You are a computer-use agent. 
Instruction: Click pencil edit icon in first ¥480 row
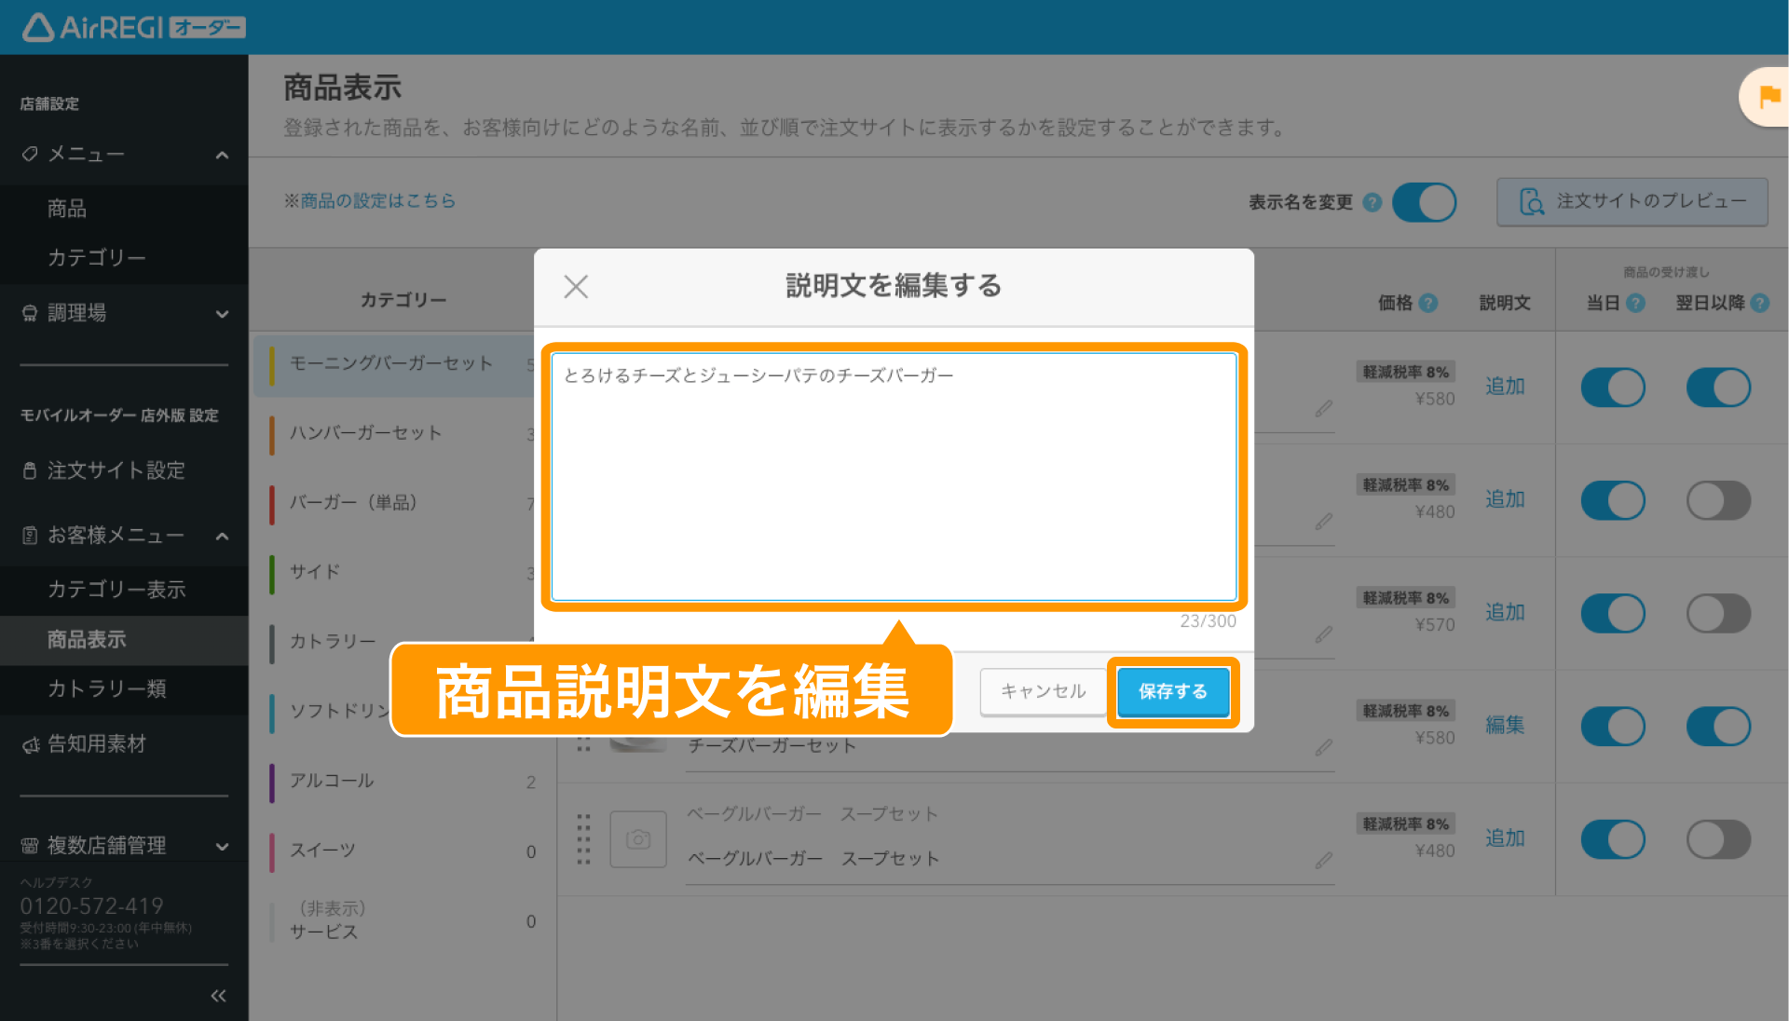[1323, 522]
